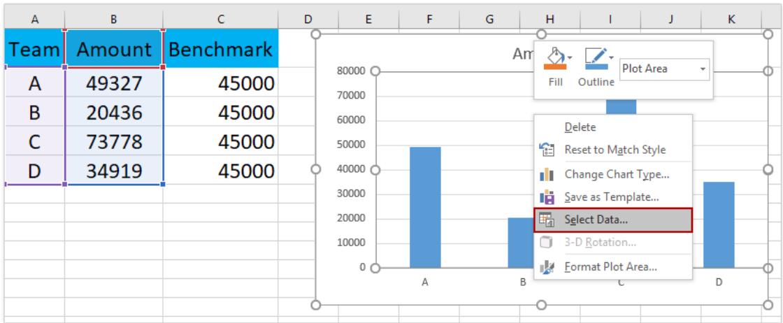
Task: Click category label D on chart axis
Action: tap(719, 282)
